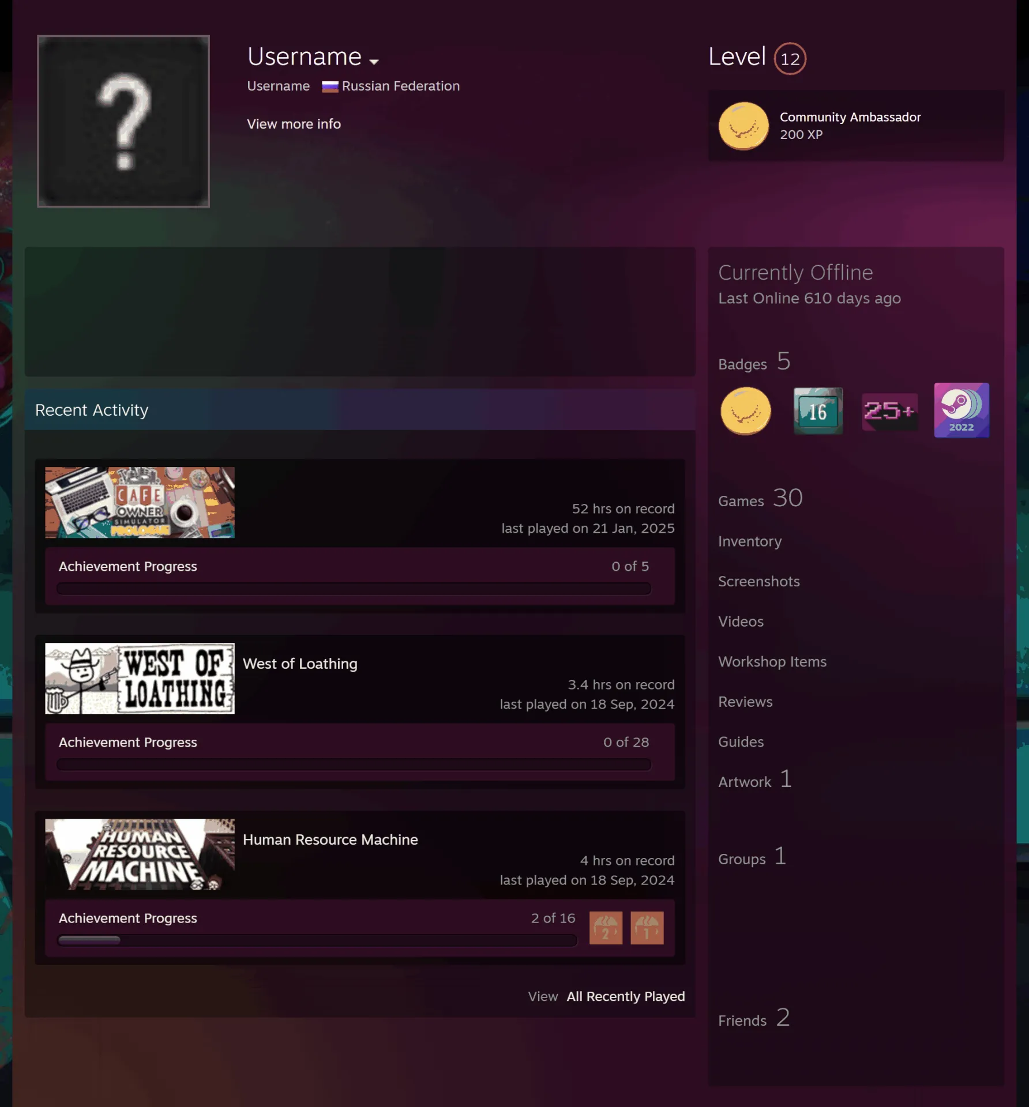
Task: Open the Screenshots page
Action: (758, 581)
